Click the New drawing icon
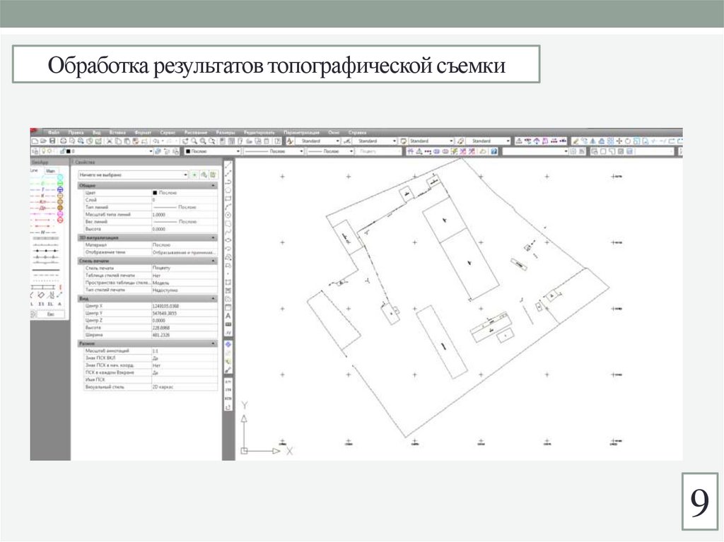Image resolution: width=724 pixels, height=542 pixels. (x=34, y=141)
